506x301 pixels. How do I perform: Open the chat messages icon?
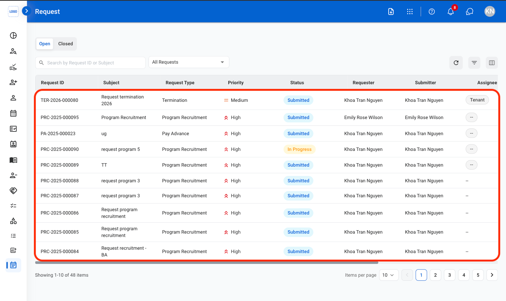pos(470,12)
